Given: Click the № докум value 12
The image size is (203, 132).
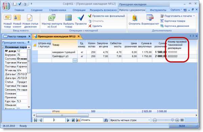Looking at the screenshot, I should (22, 51).
